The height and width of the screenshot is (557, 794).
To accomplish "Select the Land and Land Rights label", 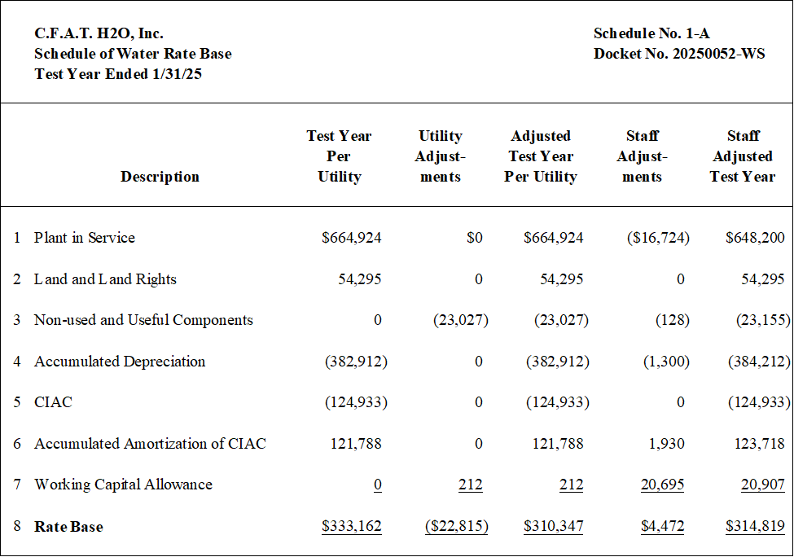I will coord(105,279).
